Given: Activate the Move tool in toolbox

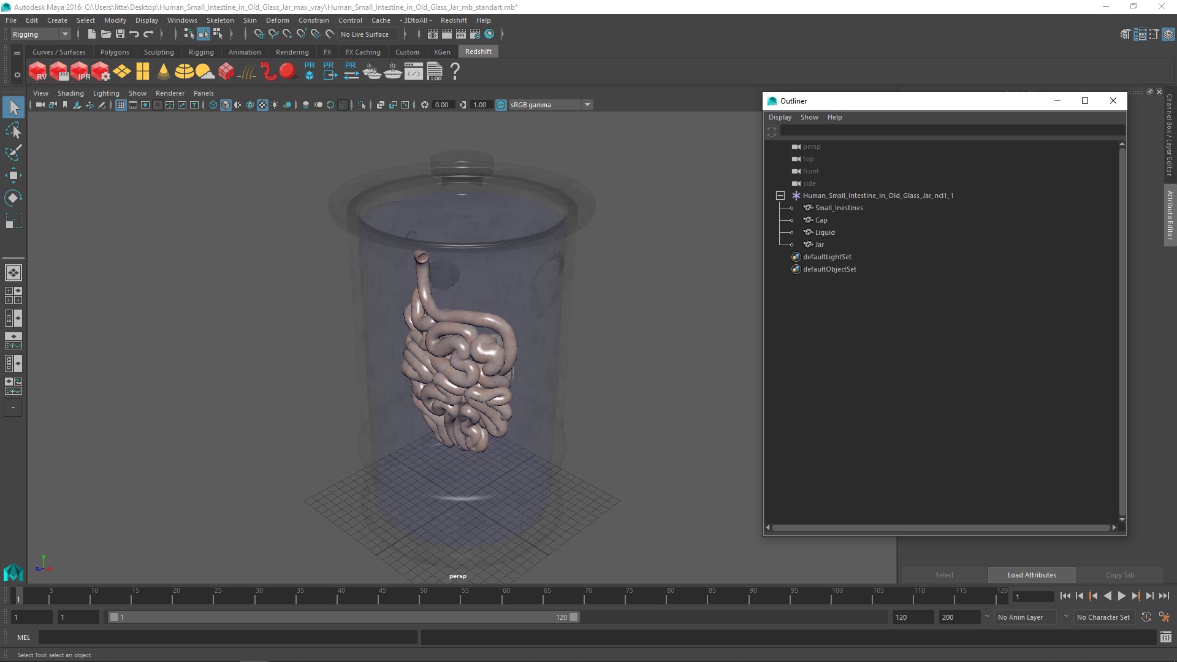Looking at the screenshot, I should [13, 175].
